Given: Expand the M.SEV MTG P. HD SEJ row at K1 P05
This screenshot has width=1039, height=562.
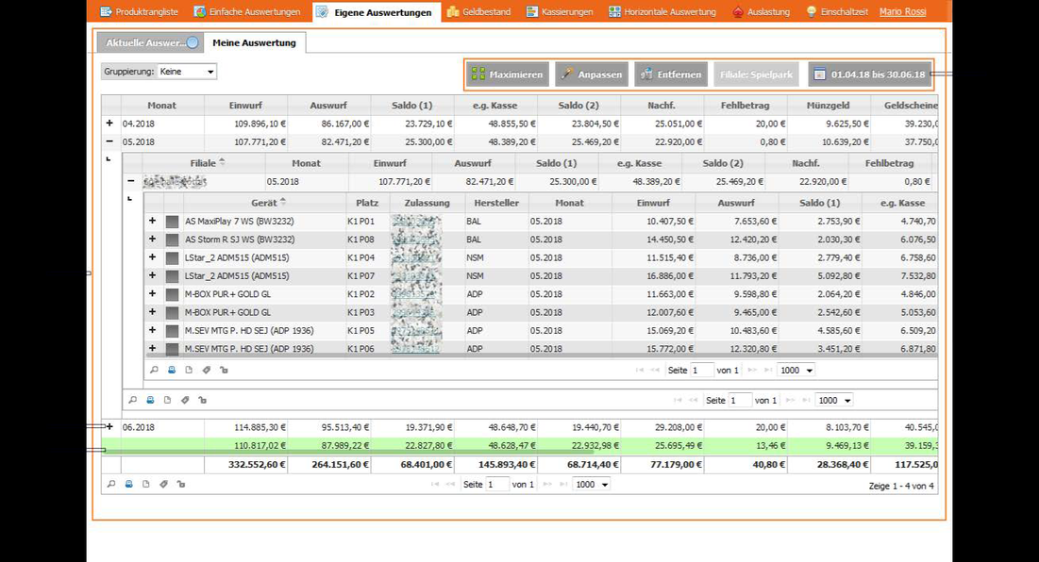Looking at the screenshot, I should 152,330.
